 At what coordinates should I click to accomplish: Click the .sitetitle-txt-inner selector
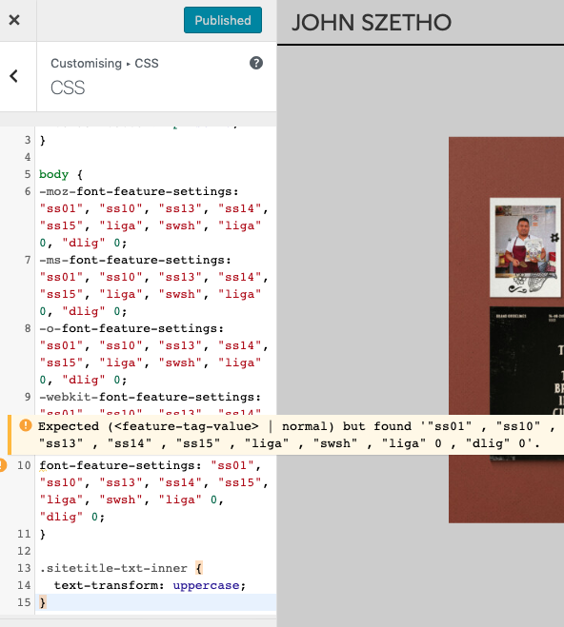pyautogui.click(x=113, y=568)
